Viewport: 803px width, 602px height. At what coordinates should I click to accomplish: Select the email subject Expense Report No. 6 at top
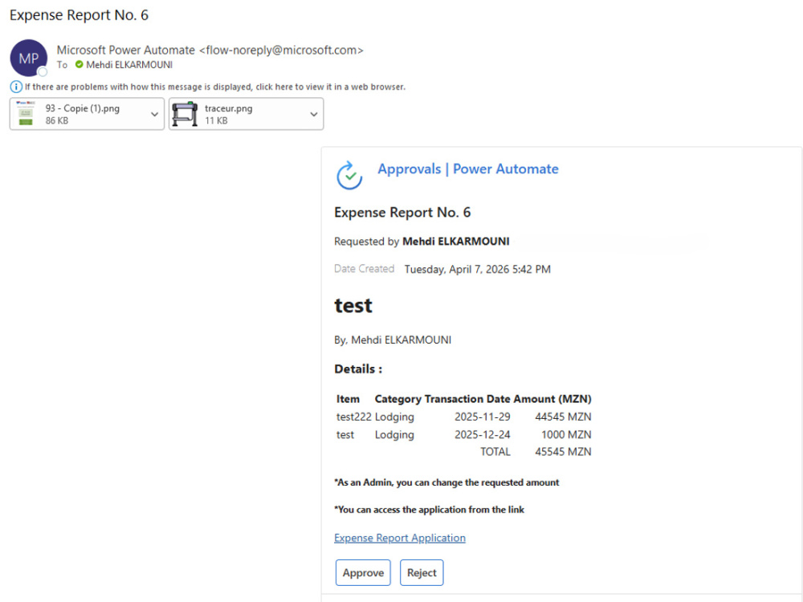point(79,14)
